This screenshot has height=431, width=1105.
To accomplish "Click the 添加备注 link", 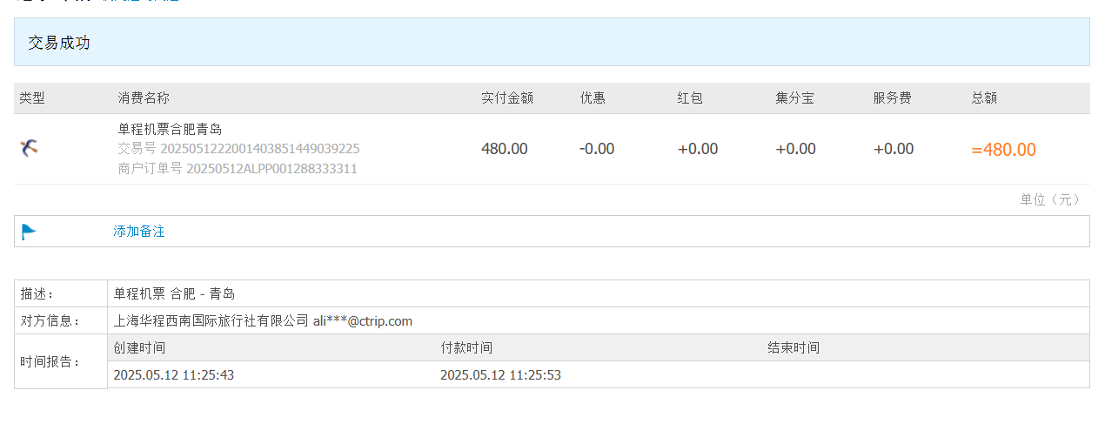I will [x=138, y=232].
